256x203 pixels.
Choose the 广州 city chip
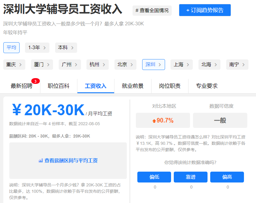click(70, 65)
